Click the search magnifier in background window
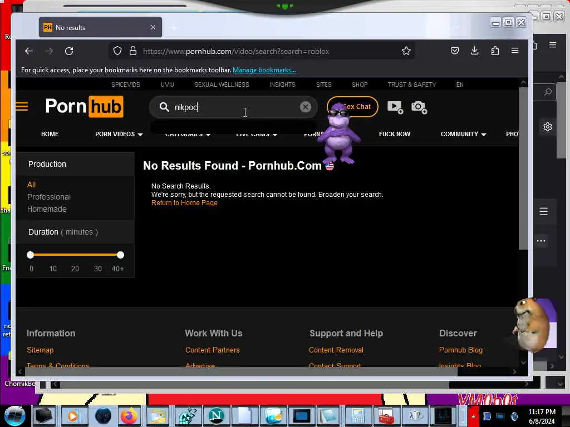570x427 pixels. pos(548,92)
